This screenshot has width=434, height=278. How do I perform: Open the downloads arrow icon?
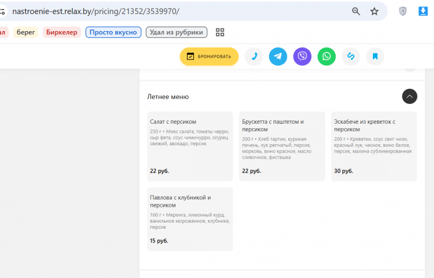[x=423, y=11]
